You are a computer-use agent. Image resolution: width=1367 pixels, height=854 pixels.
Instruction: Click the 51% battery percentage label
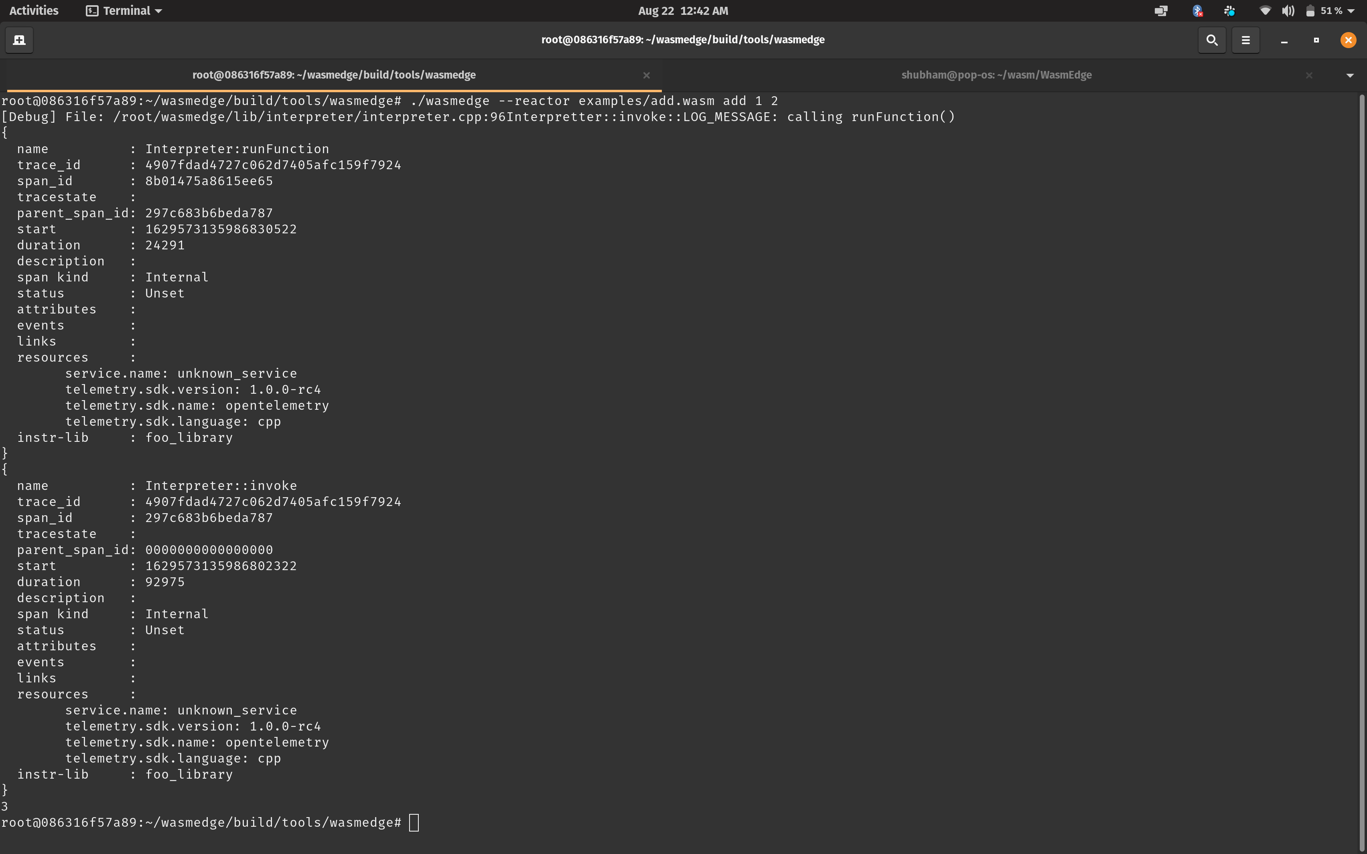point(1331,10)
